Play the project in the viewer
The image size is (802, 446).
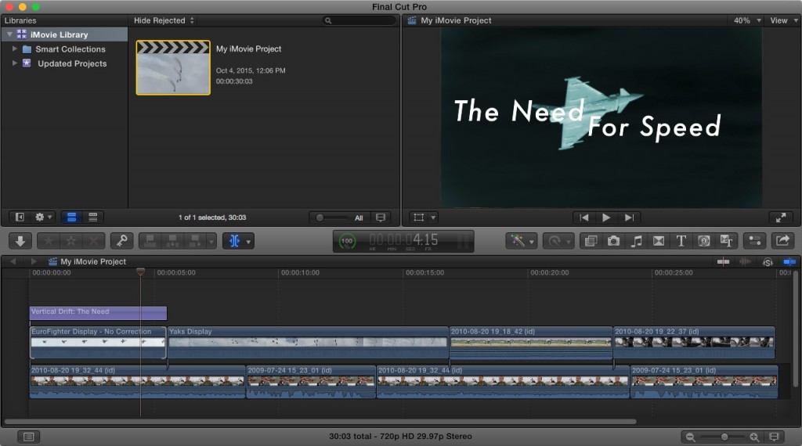click(x=606, y=218)
